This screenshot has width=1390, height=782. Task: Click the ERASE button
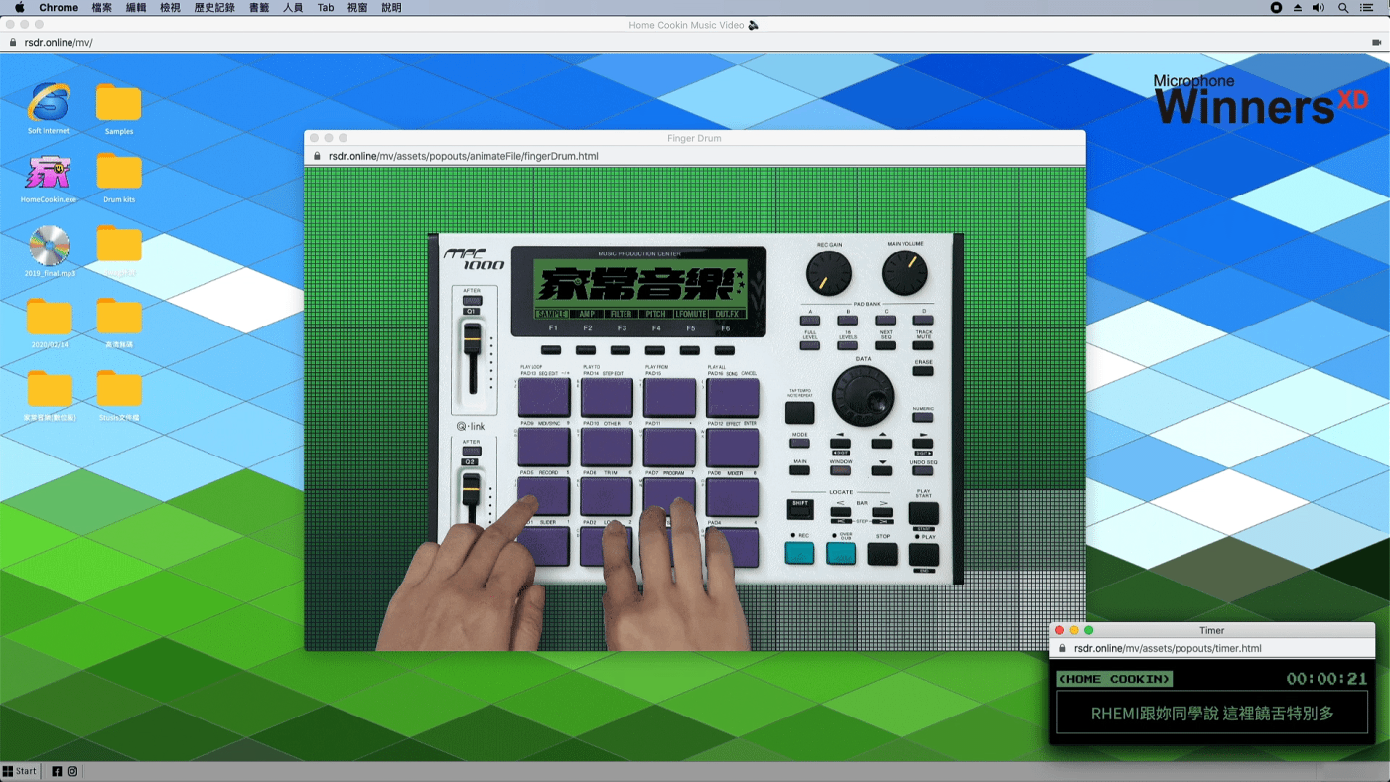pos(923,371)
